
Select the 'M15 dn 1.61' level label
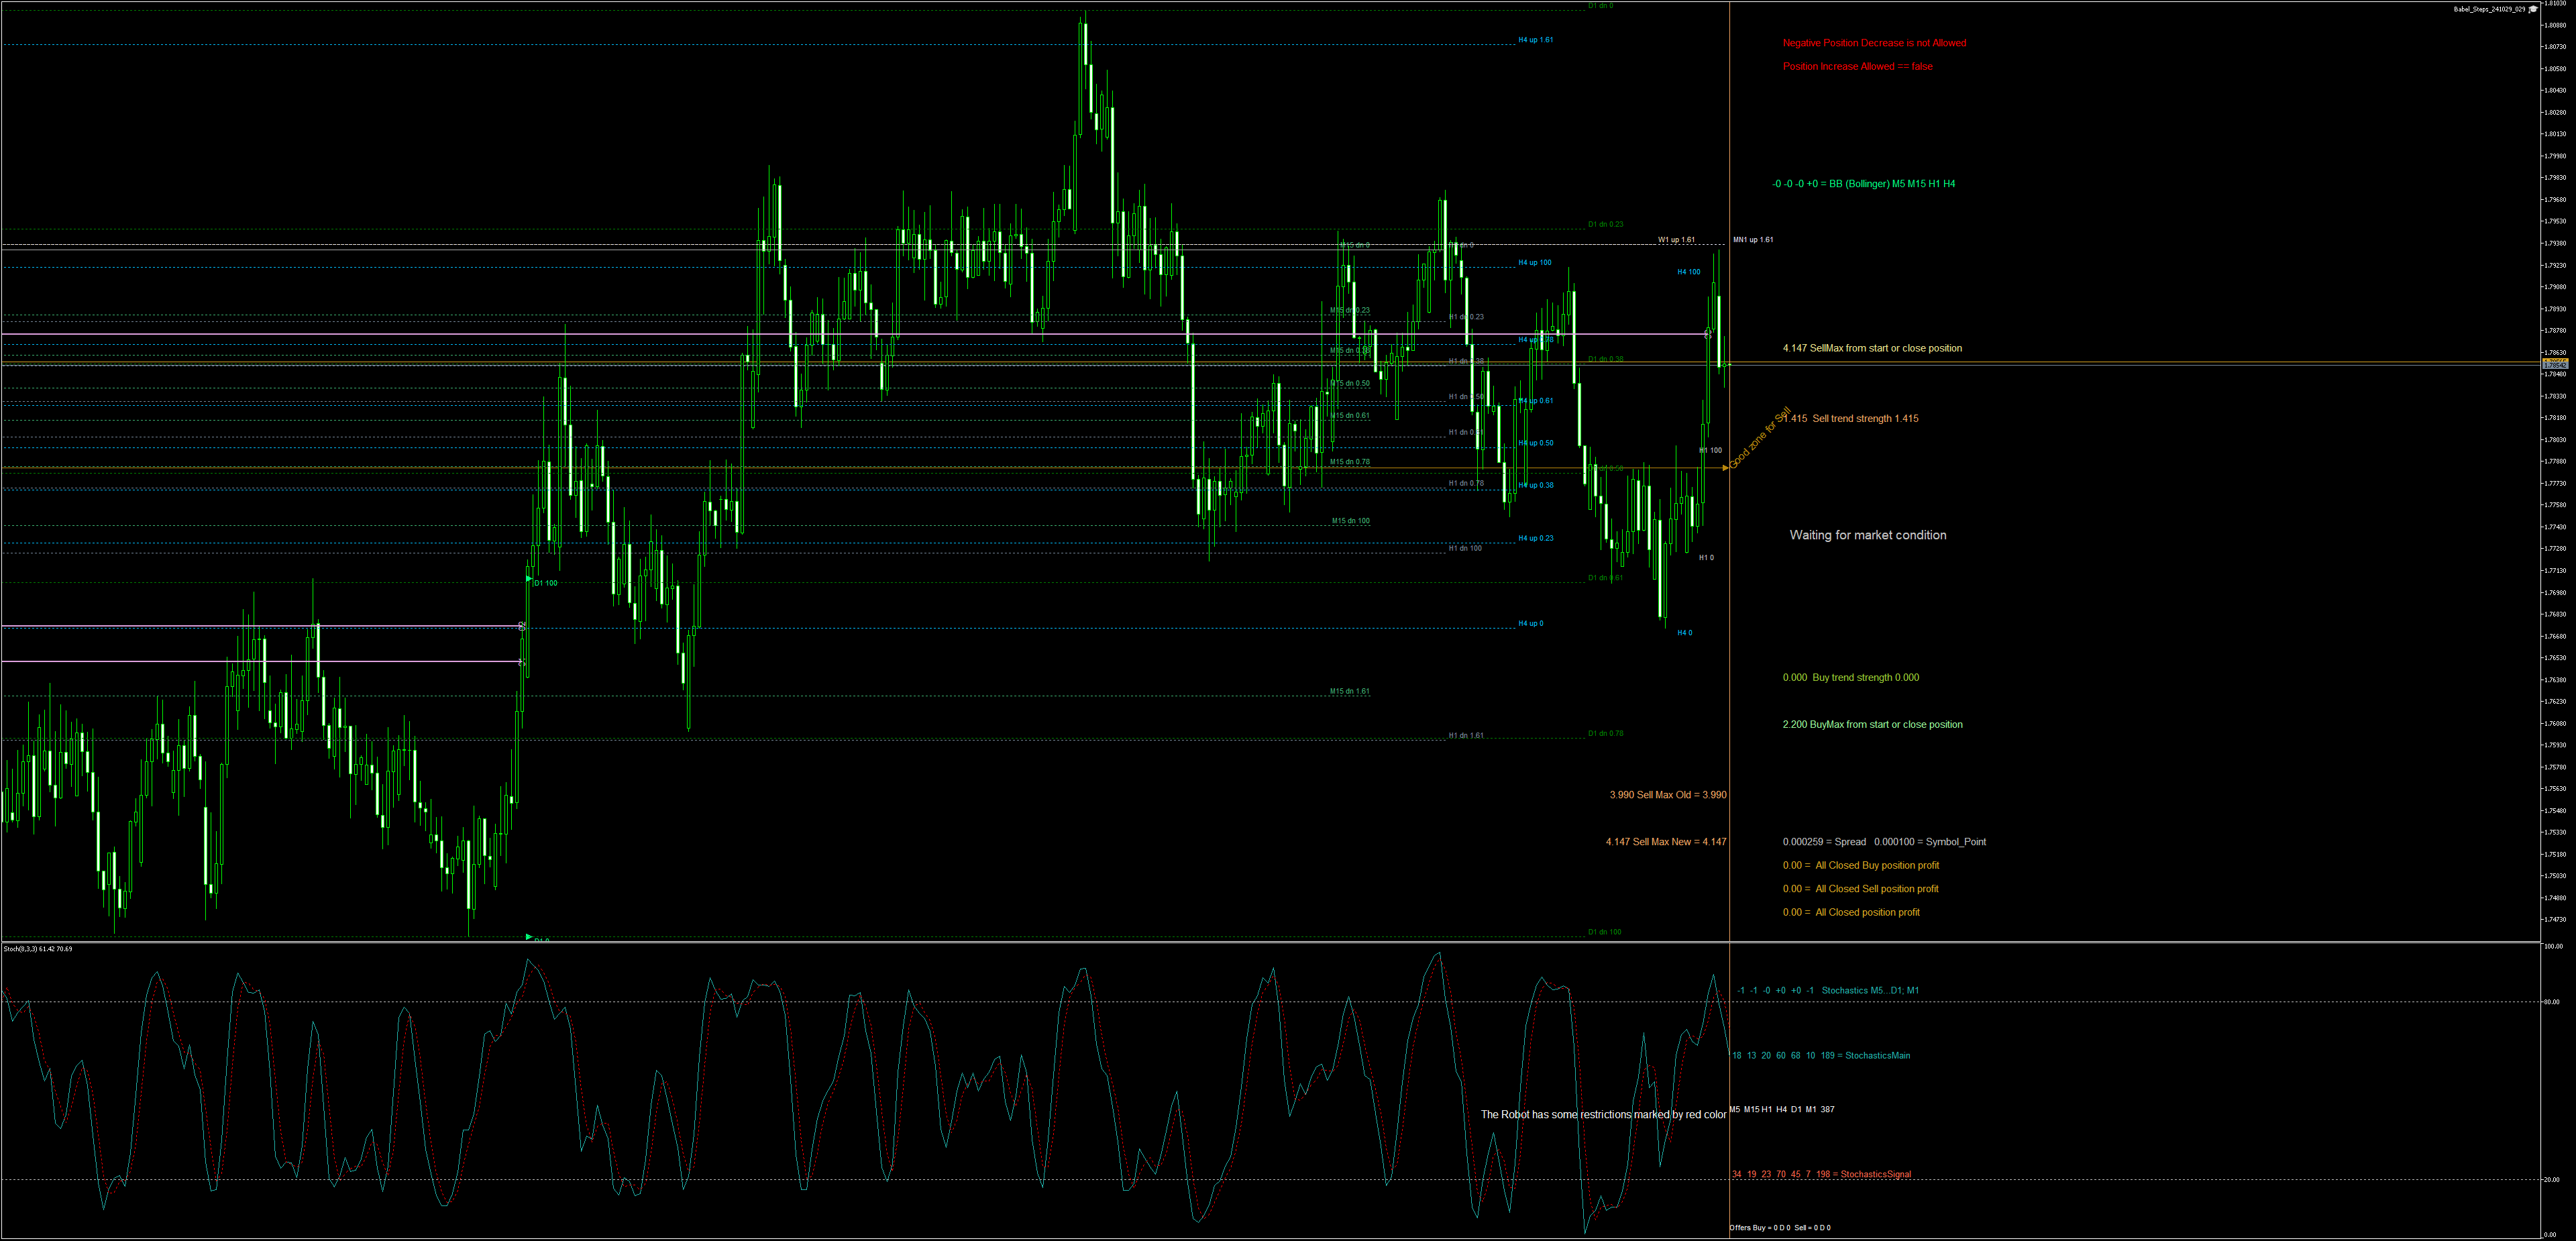(1349, 691)
